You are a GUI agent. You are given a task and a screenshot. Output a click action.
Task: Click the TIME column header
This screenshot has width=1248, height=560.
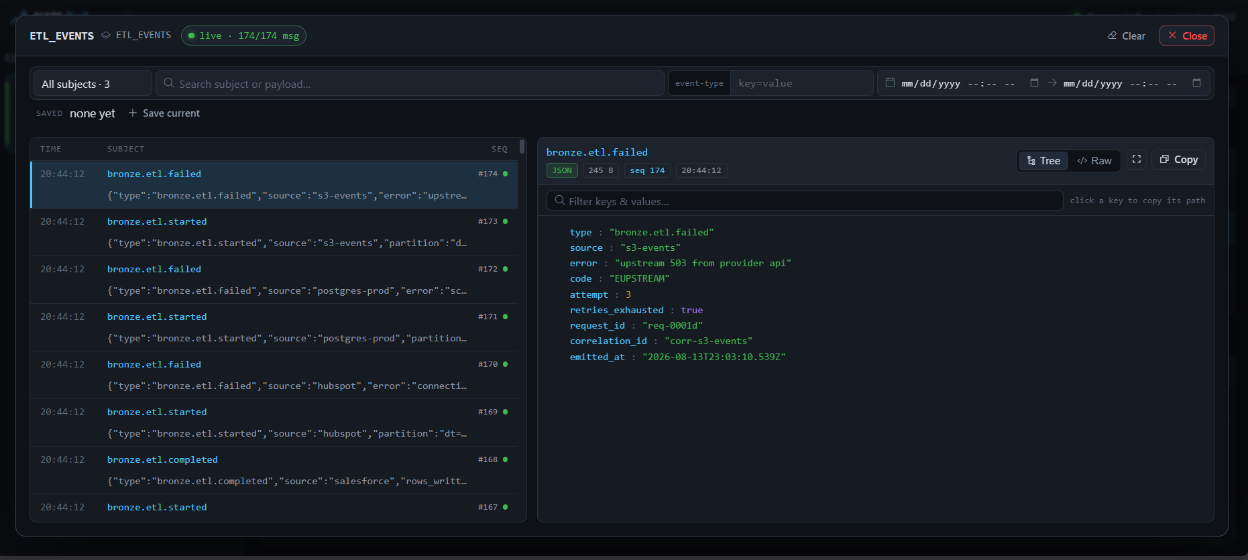50,149
